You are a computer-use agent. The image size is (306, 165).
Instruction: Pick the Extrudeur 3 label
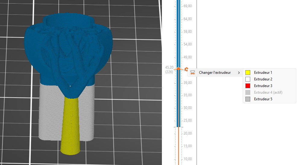pyautogui.click(x=263, y=86)
